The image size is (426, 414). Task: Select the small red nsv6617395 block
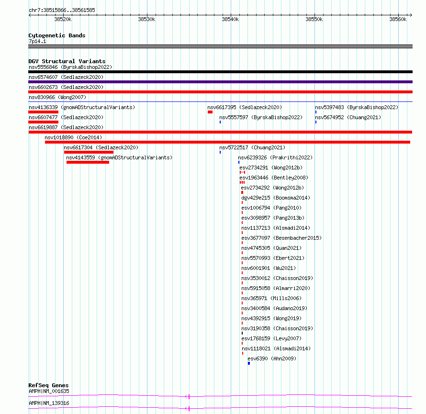coord(210,112)
